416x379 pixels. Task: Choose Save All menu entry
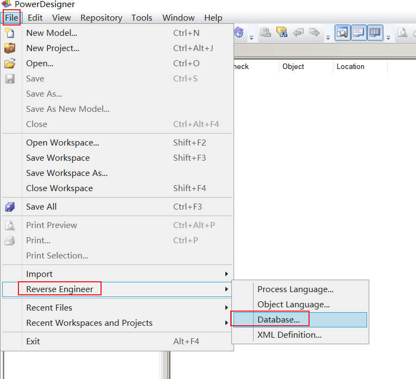(x=117, y=207)
